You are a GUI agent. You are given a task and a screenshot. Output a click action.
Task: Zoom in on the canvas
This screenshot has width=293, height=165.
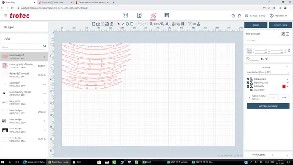[x=162, y=24]
